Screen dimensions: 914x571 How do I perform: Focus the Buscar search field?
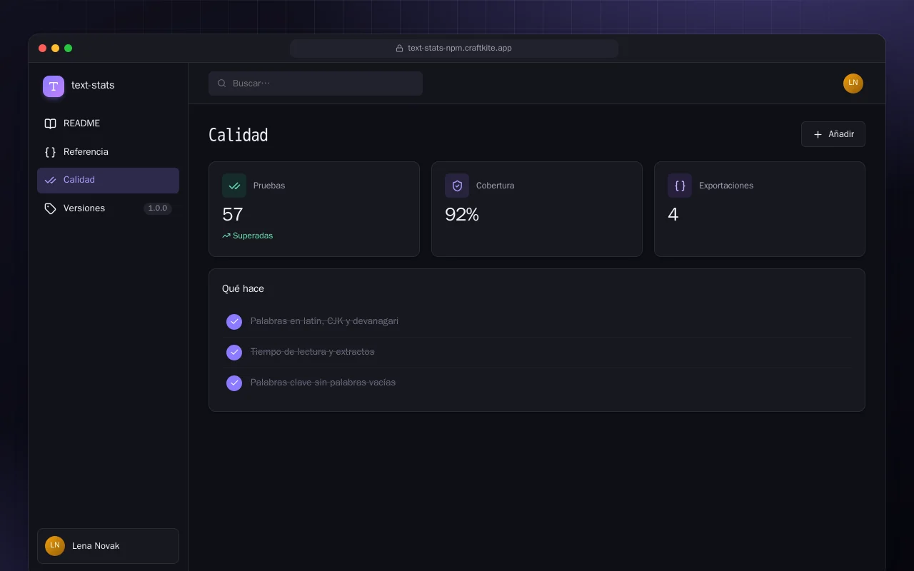click(x=316, y=84)
